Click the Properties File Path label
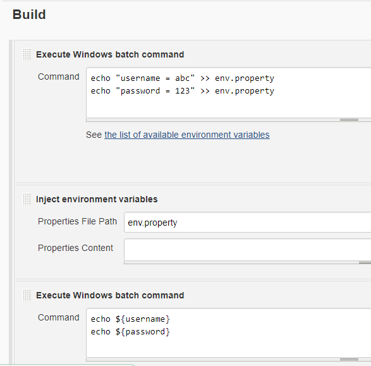This screenshot has height=366, width=371. tap(77, 221)
